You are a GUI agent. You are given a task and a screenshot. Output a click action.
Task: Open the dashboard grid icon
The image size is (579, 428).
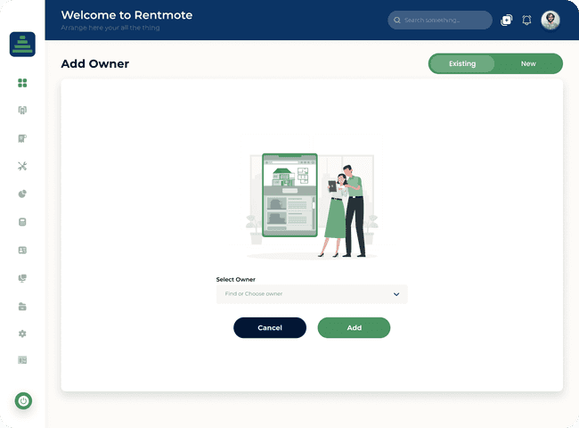[x=22, y=83]
